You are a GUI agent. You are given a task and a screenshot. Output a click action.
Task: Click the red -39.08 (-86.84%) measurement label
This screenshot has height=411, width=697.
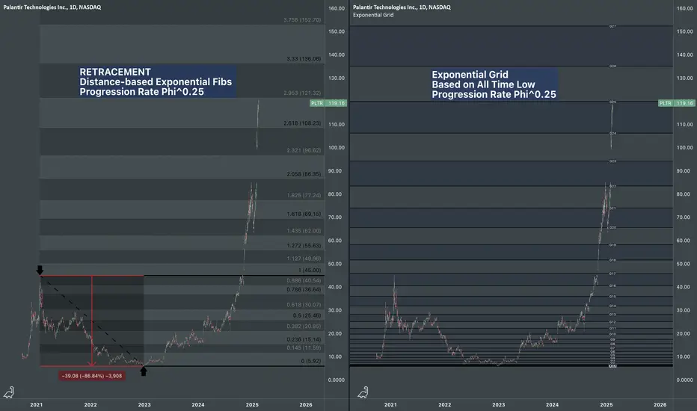pyautogui.click(x=91, y=376)
